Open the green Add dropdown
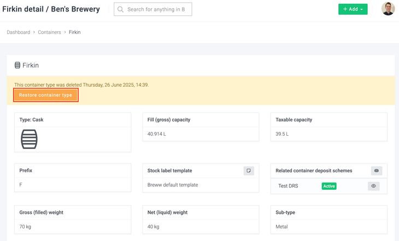The height and width of the screenshot is (241, 399). (x=353, y=9)
